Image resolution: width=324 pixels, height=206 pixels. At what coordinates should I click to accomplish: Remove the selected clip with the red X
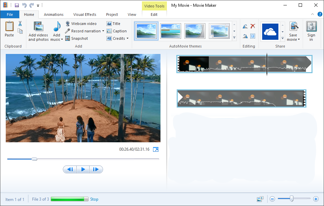[x=253, y=26]
